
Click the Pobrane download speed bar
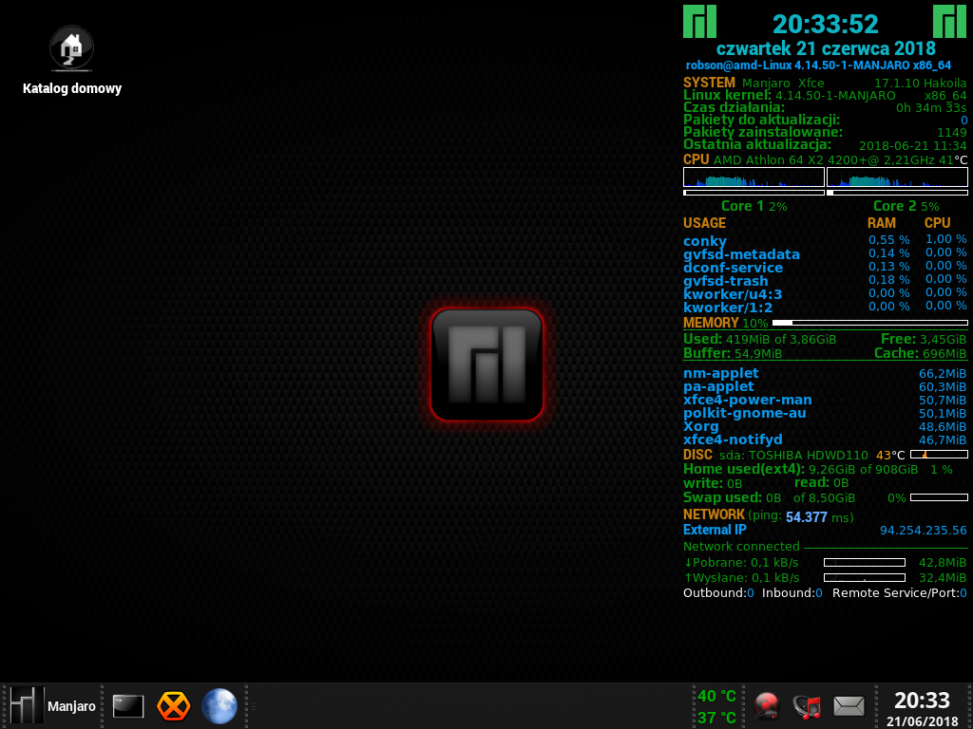[865, 562]
